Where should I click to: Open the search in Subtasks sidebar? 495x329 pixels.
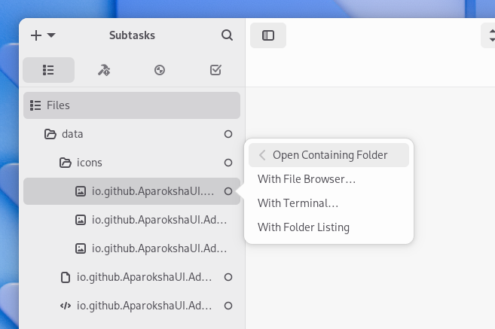point(227,35)
